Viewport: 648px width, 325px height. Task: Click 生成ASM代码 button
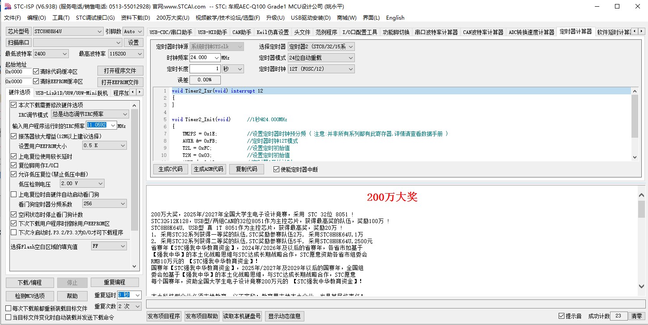click(208, 169)
